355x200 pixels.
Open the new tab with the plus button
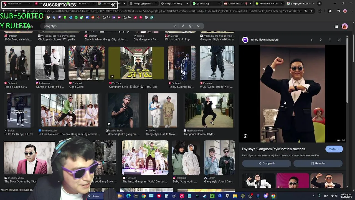[319, 4]
